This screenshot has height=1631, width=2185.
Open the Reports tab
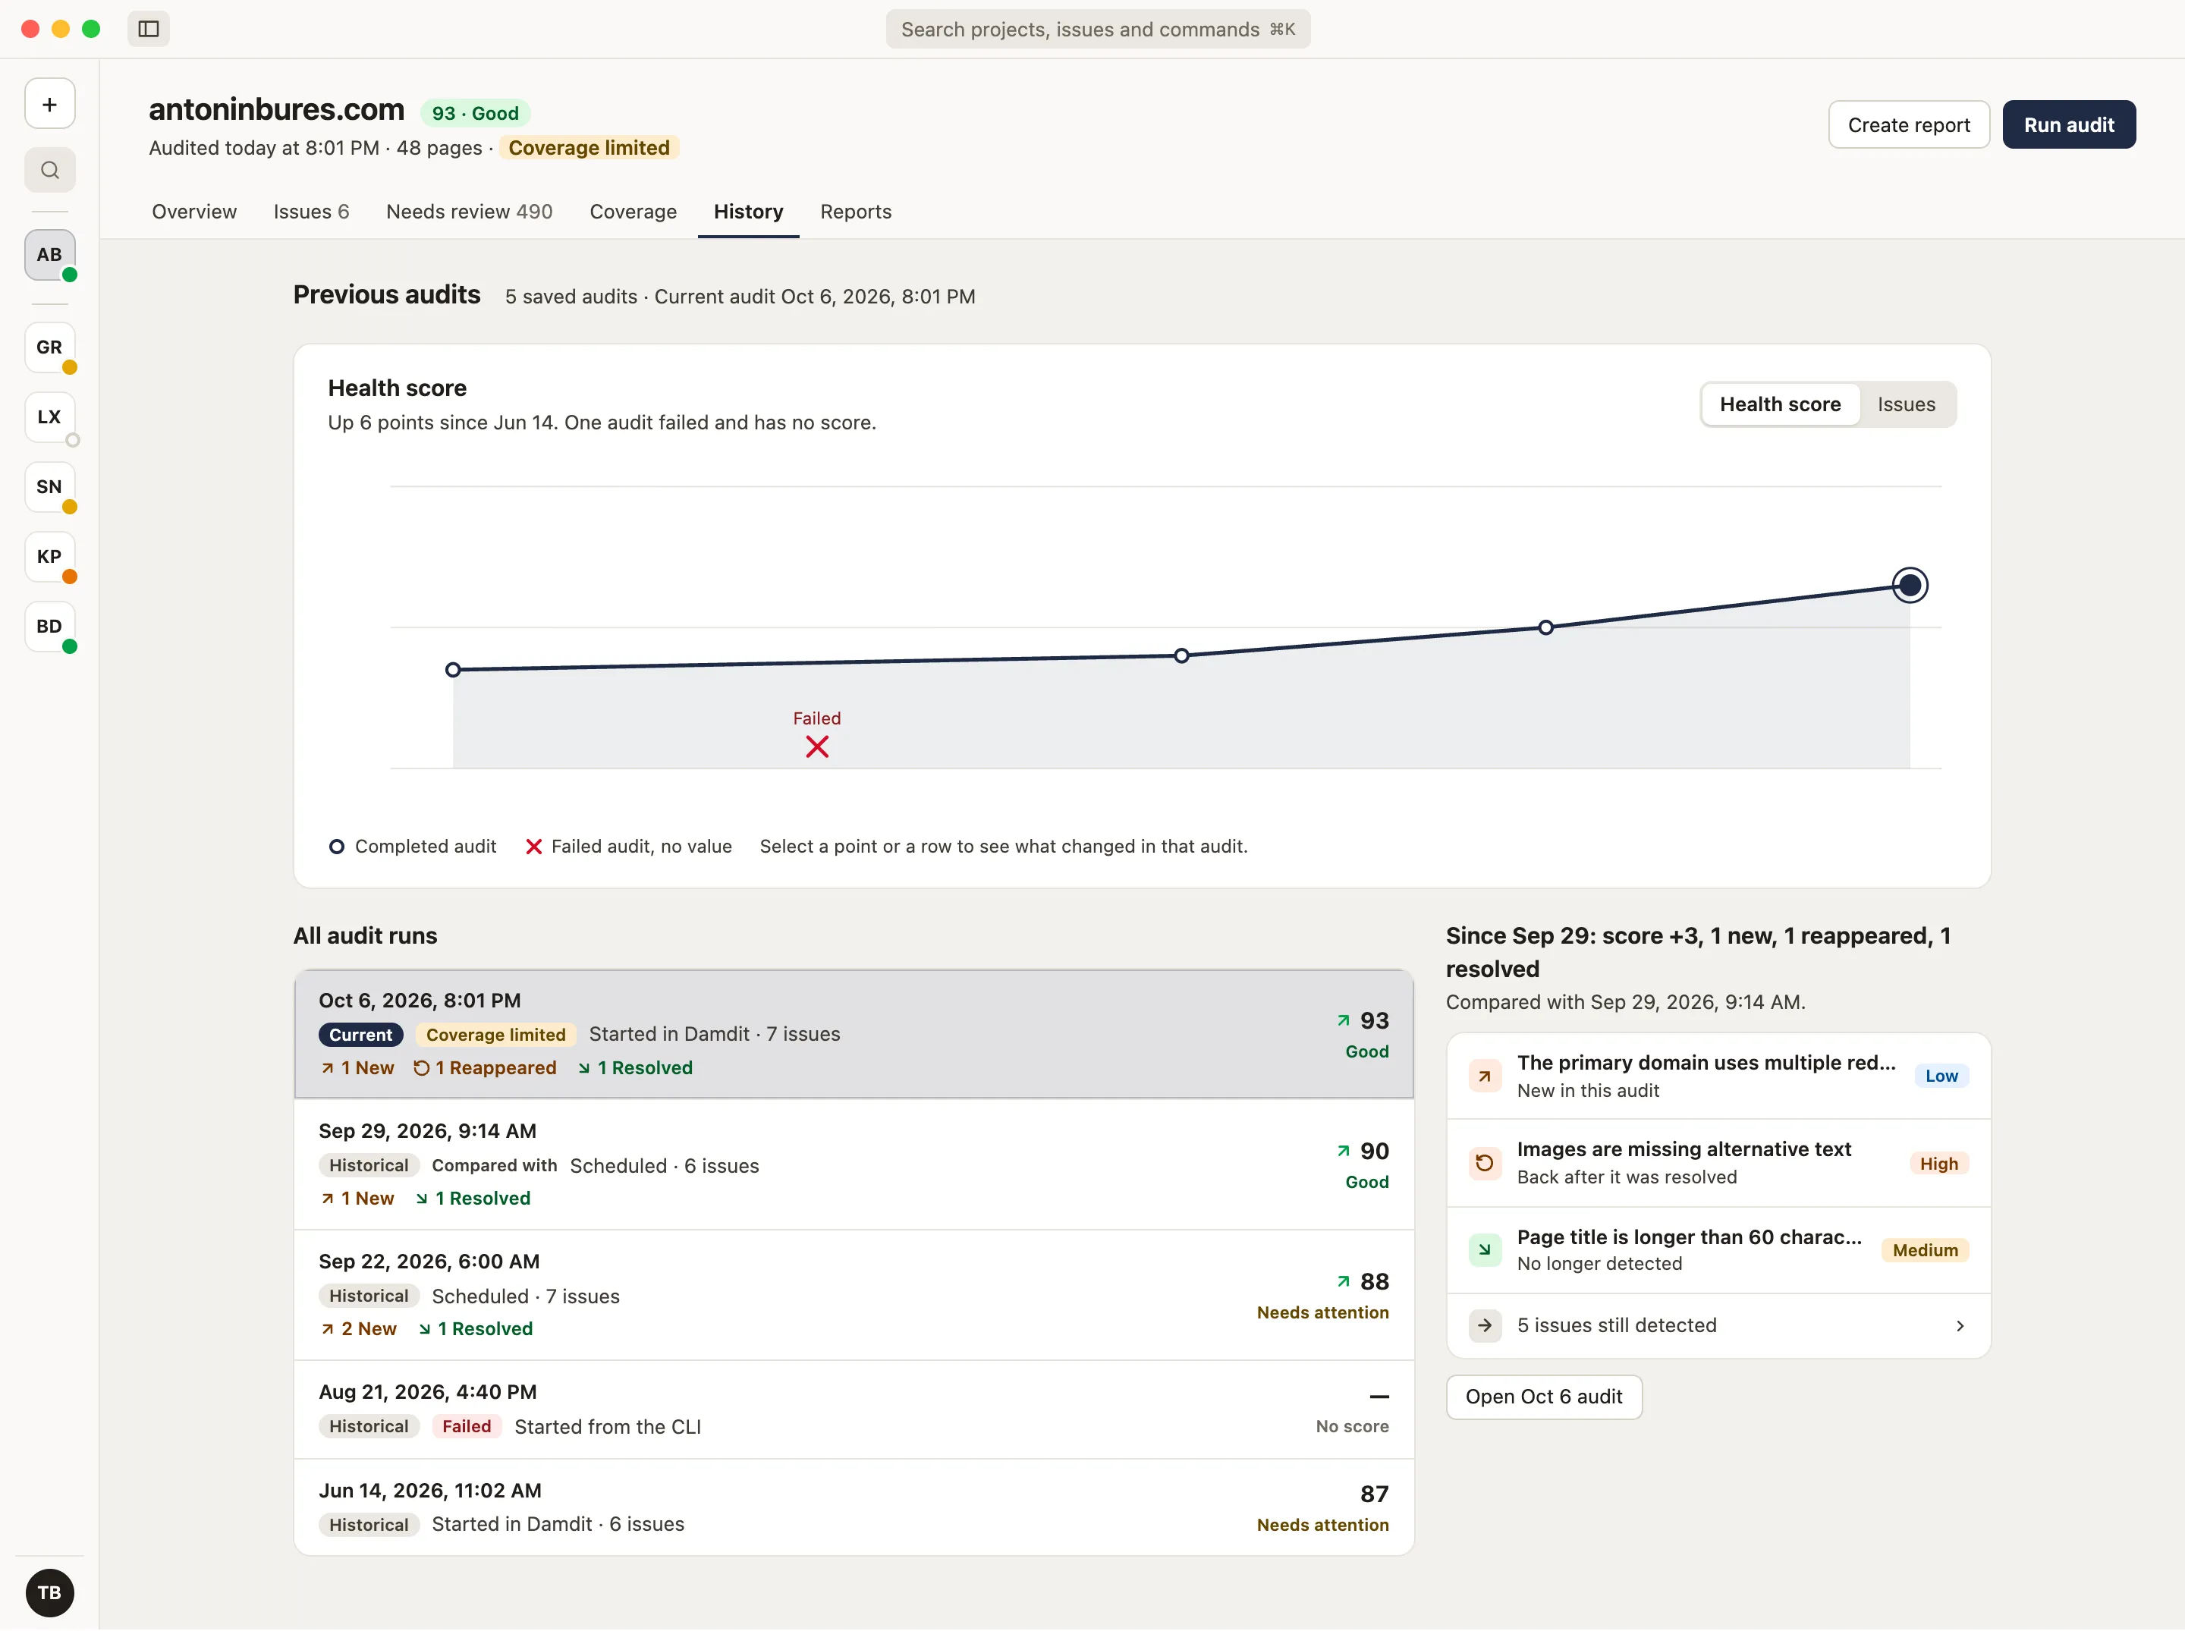tap(855, 212)
